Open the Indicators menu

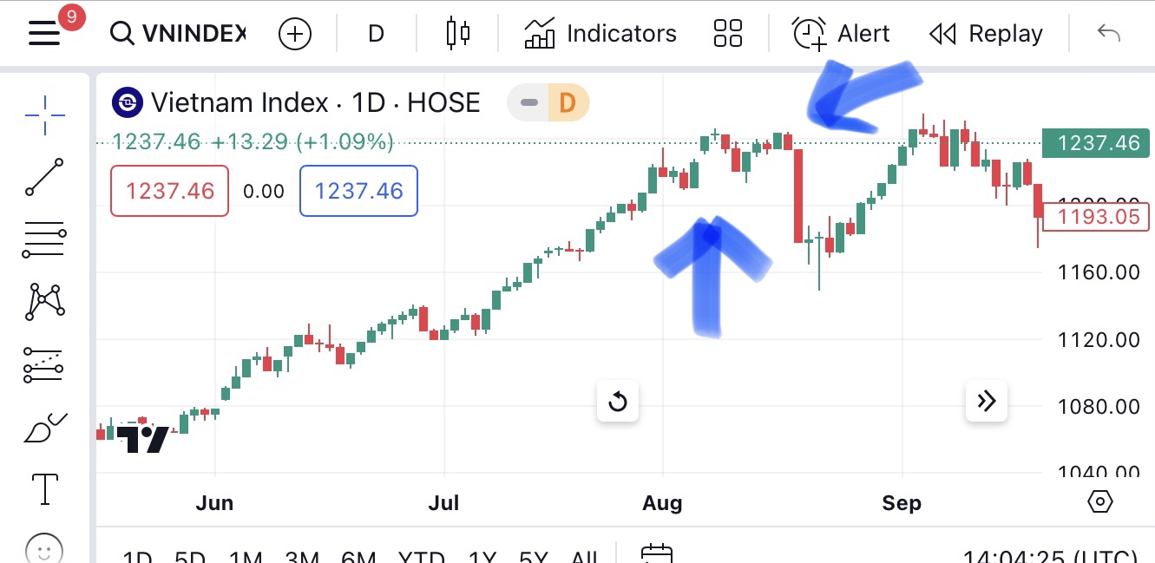pyautogui.click(x=600, y=34)
